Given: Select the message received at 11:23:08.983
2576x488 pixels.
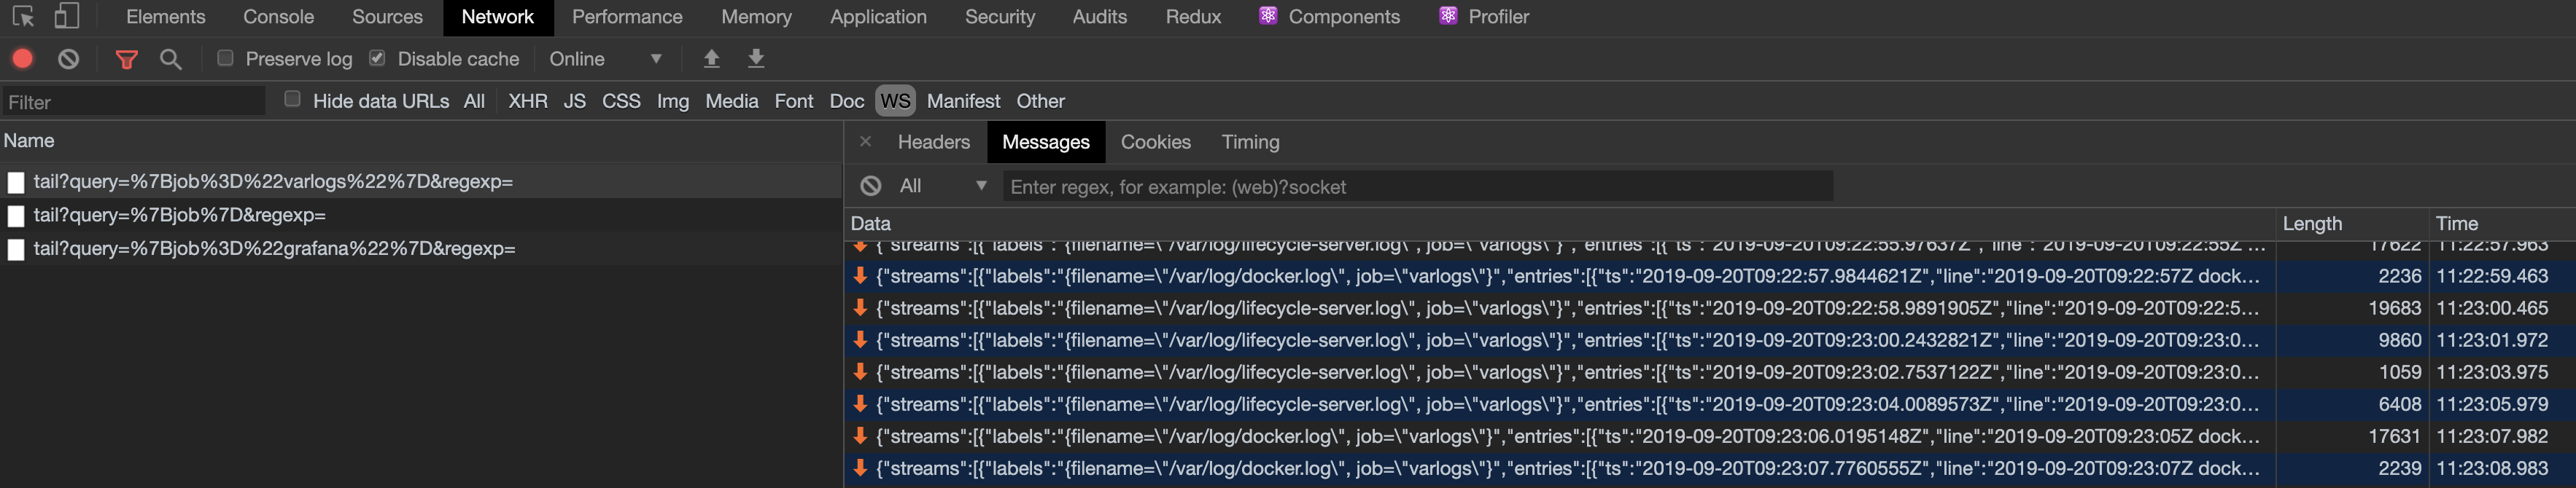Looking at the screenshot, I should click(1710, 467).
